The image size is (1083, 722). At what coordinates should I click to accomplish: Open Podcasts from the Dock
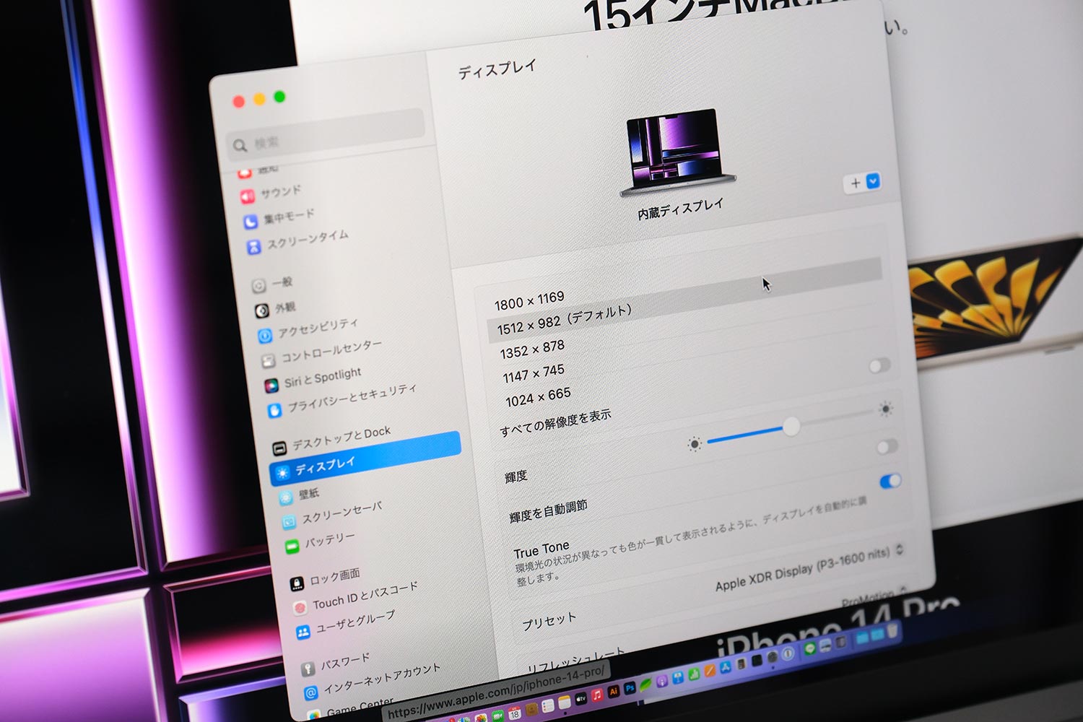pyautogui.click(x=662, y=681)
